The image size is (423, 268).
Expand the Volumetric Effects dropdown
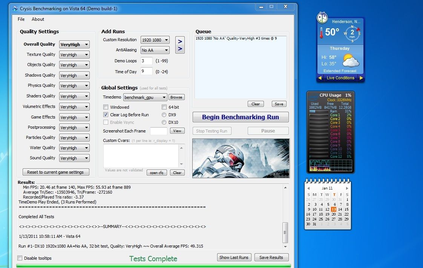click(74, 107)
